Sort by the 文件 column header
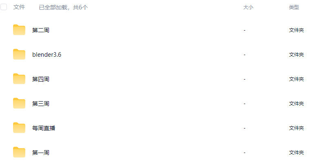Viewport: 314px width, 164px height. click(19, 7)
